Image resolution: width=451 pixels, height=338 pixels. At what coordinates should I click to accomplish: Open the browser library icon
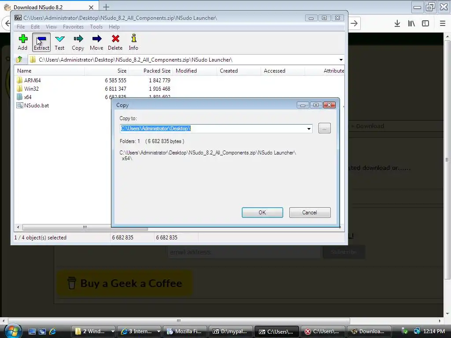click(x=411, y=24)
